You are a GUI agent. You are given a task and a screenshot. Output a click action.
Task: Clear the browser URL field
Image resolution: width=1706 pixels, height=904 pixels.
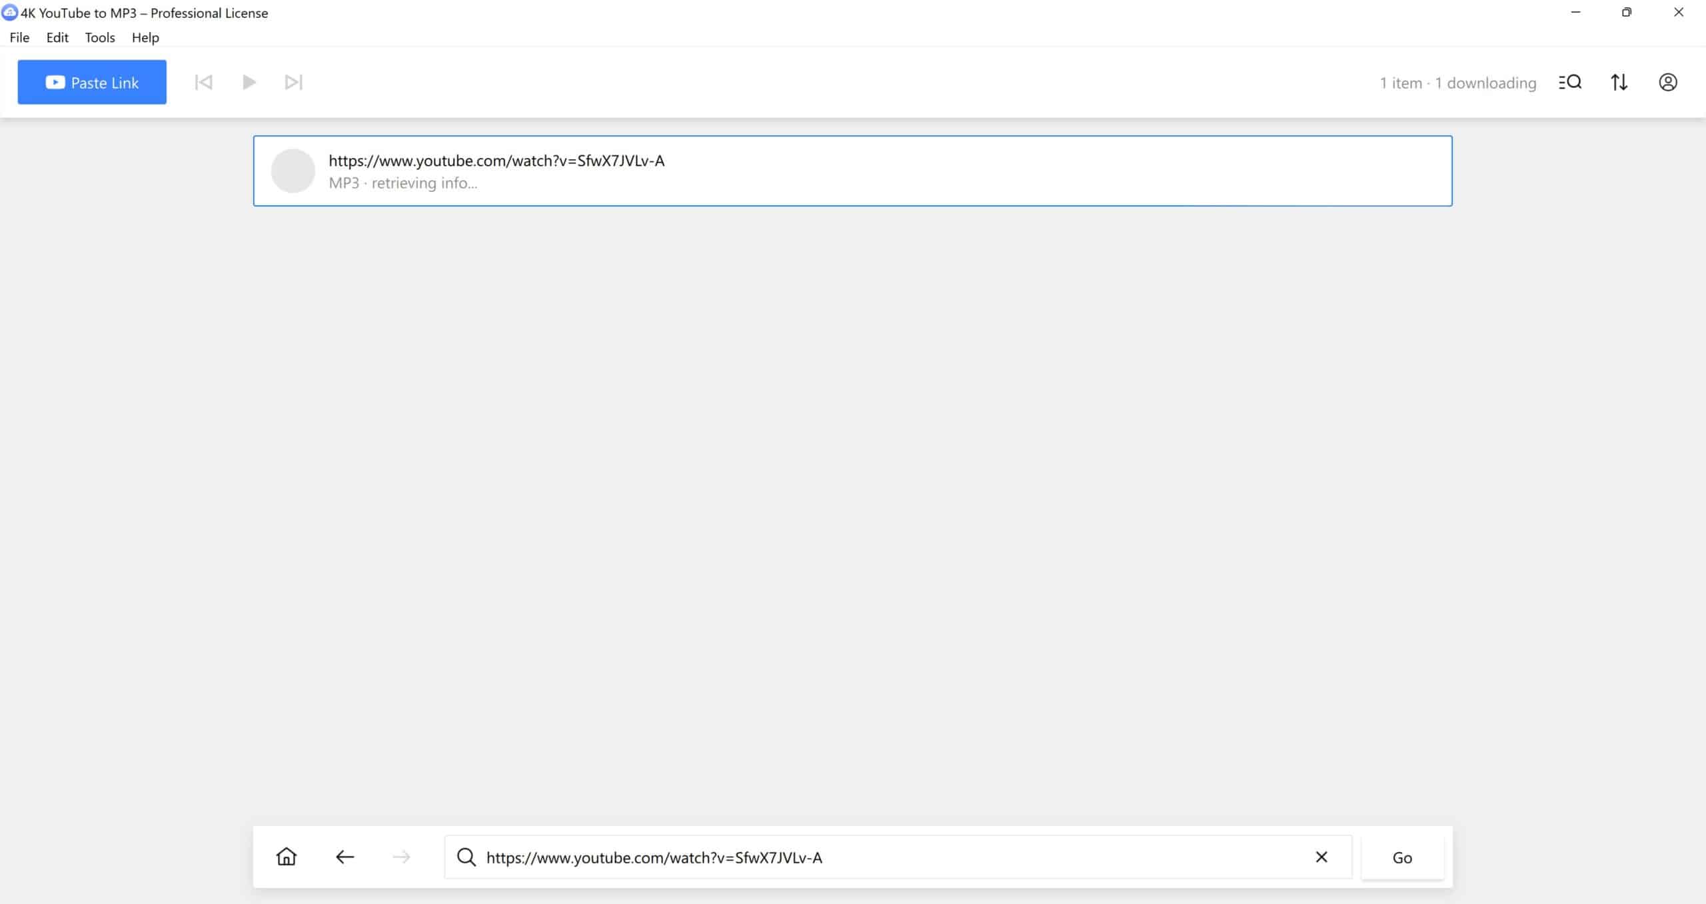(x=1321, y=857)
